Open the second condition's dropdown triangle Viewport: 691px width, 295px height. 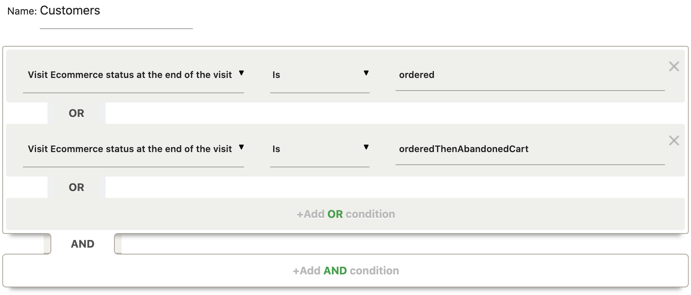tap(242, 147)
